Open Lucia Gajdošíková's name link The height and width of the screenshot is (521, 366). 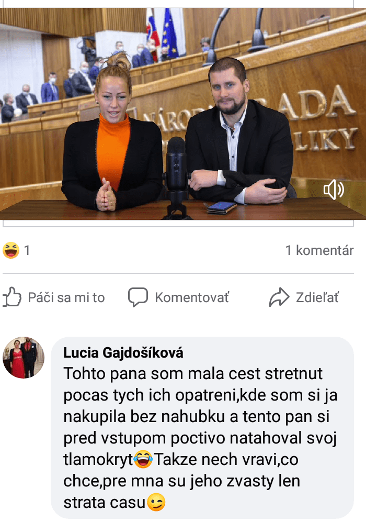coord(123,352)
